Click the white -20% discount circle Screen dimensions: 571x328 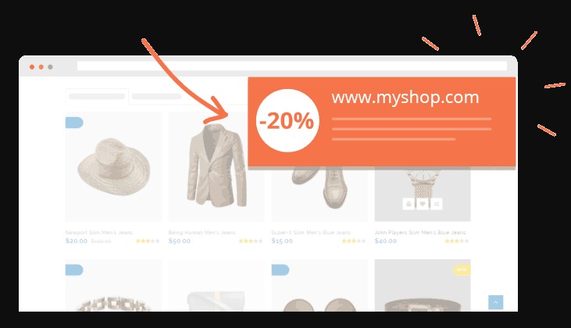click(287, 120)
